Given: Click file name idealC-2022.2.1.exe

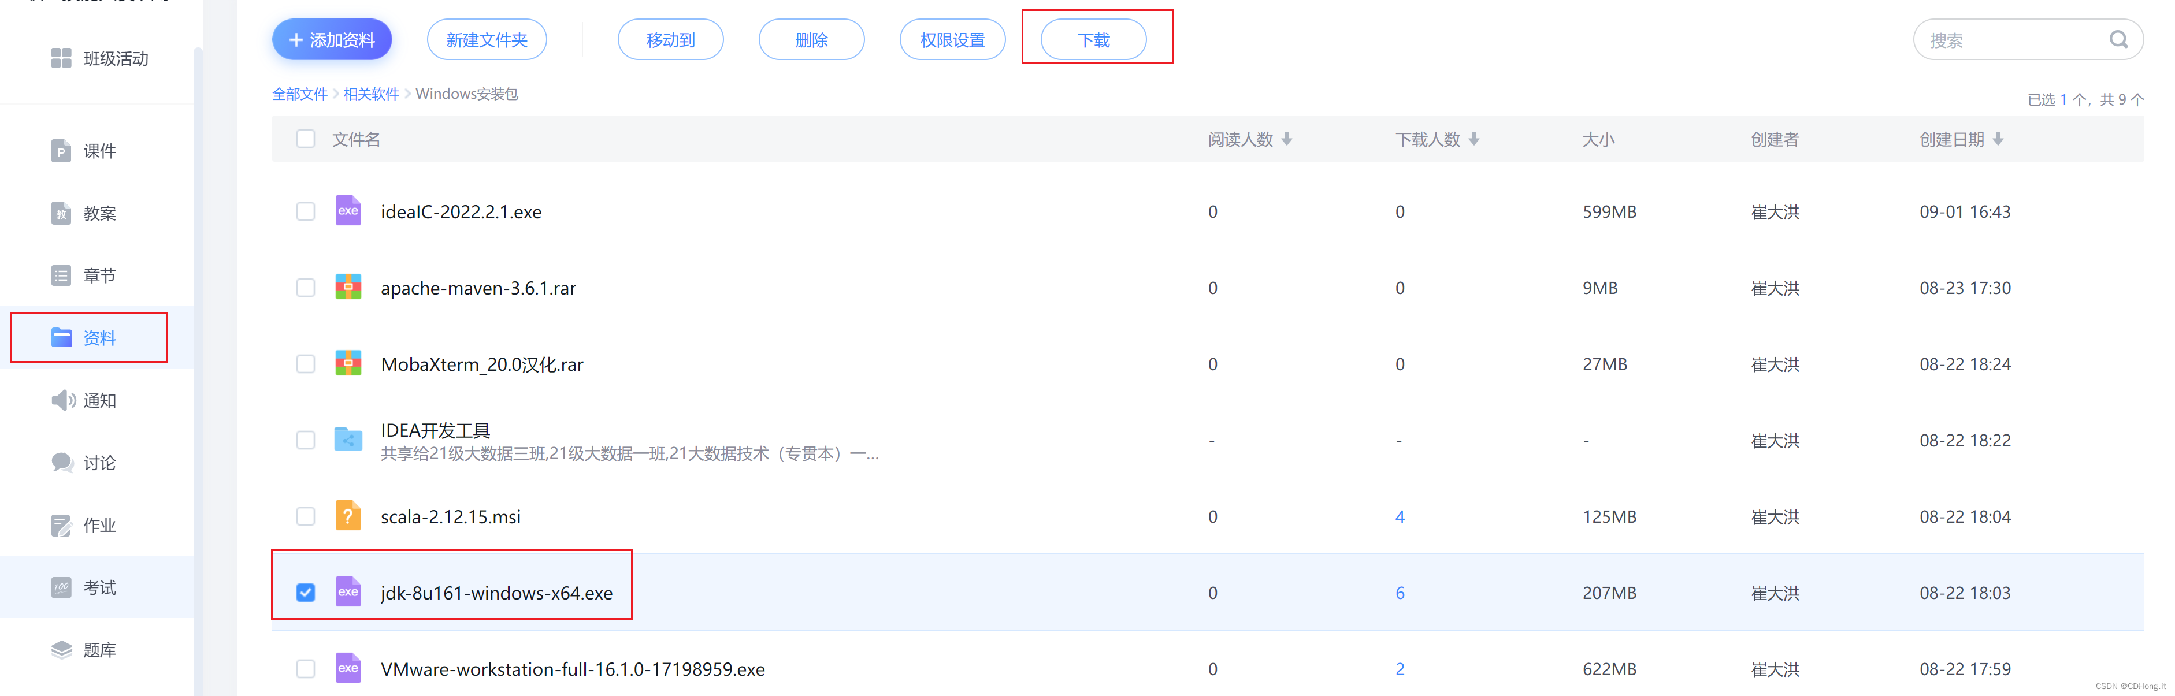Looking at the screenshot, I should (461, 212).
